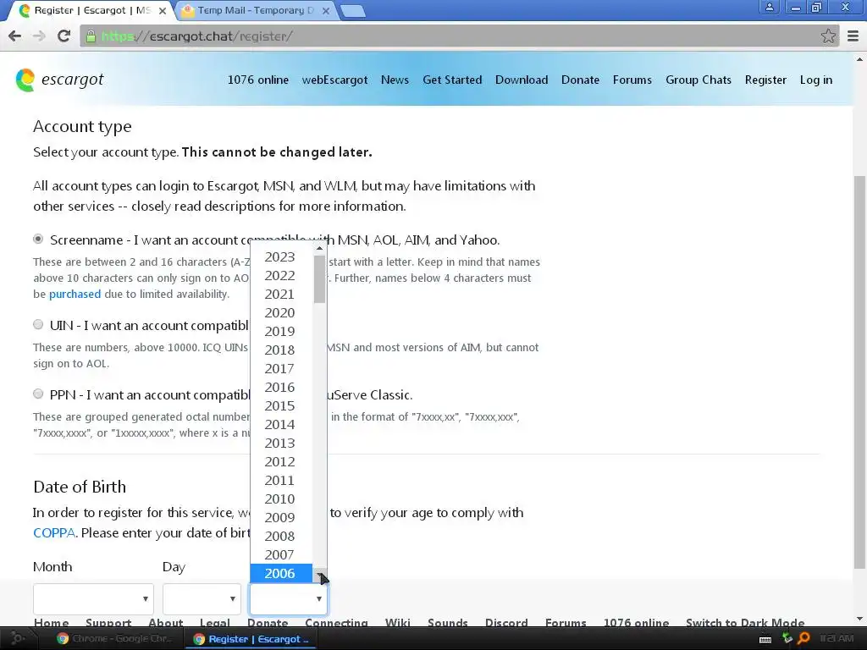Click the taskbar start menu icon
The width and height of the screenshot is (867, 650).
(x=17, y=639)
